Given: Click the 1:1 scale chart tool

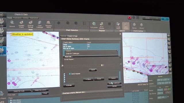Looking at the screenshot, I should point(169,48).
